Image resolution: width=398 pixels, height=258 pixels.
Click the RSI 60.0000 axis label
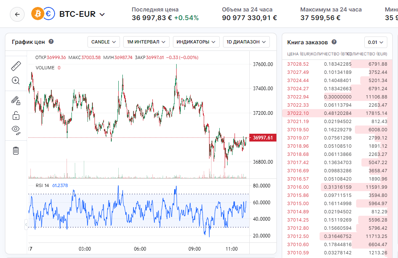click(x=262, y=202)
